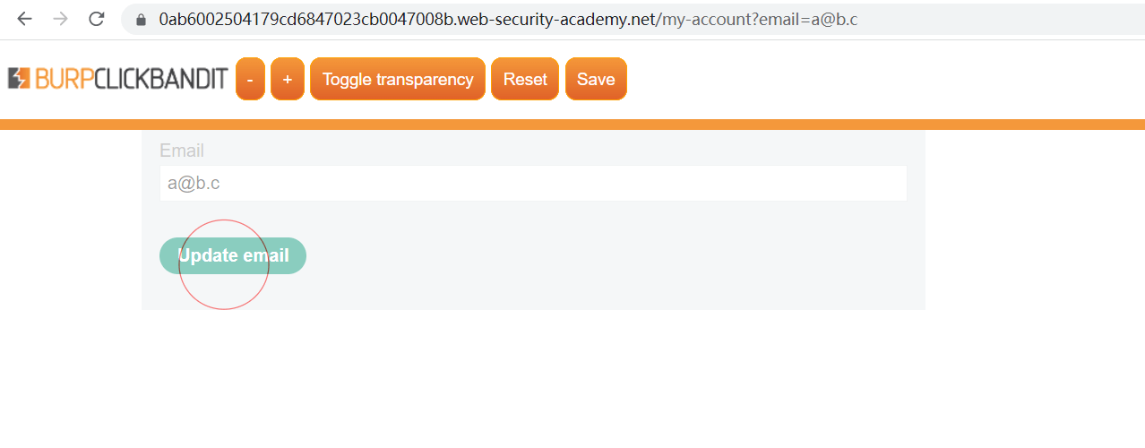1145x448 pixels.
Task: Reset the Clickbandit recording
Action: click(525, 79)
